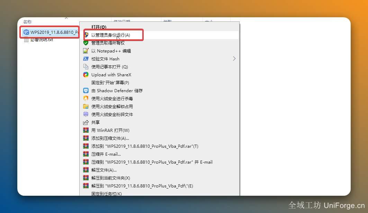Screen dimensions: 368x213
Task: Choose 使用火绒安全粉碎文件 entry
Action: [112, 115]
